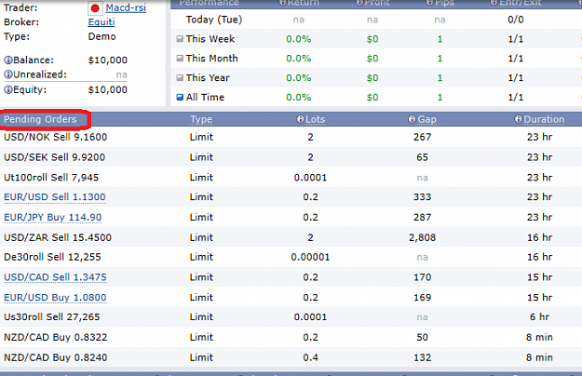Screen dimensions: 582x376
Task: Sort pending orders by Type column
Action: [x=201, y=119]
